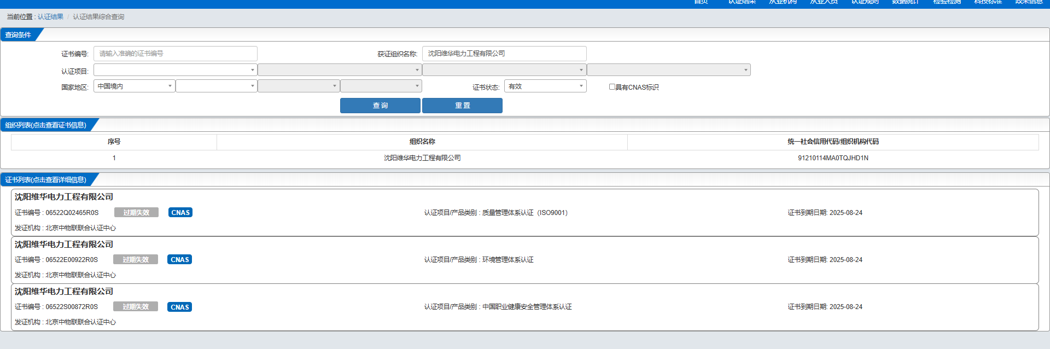Open the fourth 国家地区 dropdown

click(381, 86)
